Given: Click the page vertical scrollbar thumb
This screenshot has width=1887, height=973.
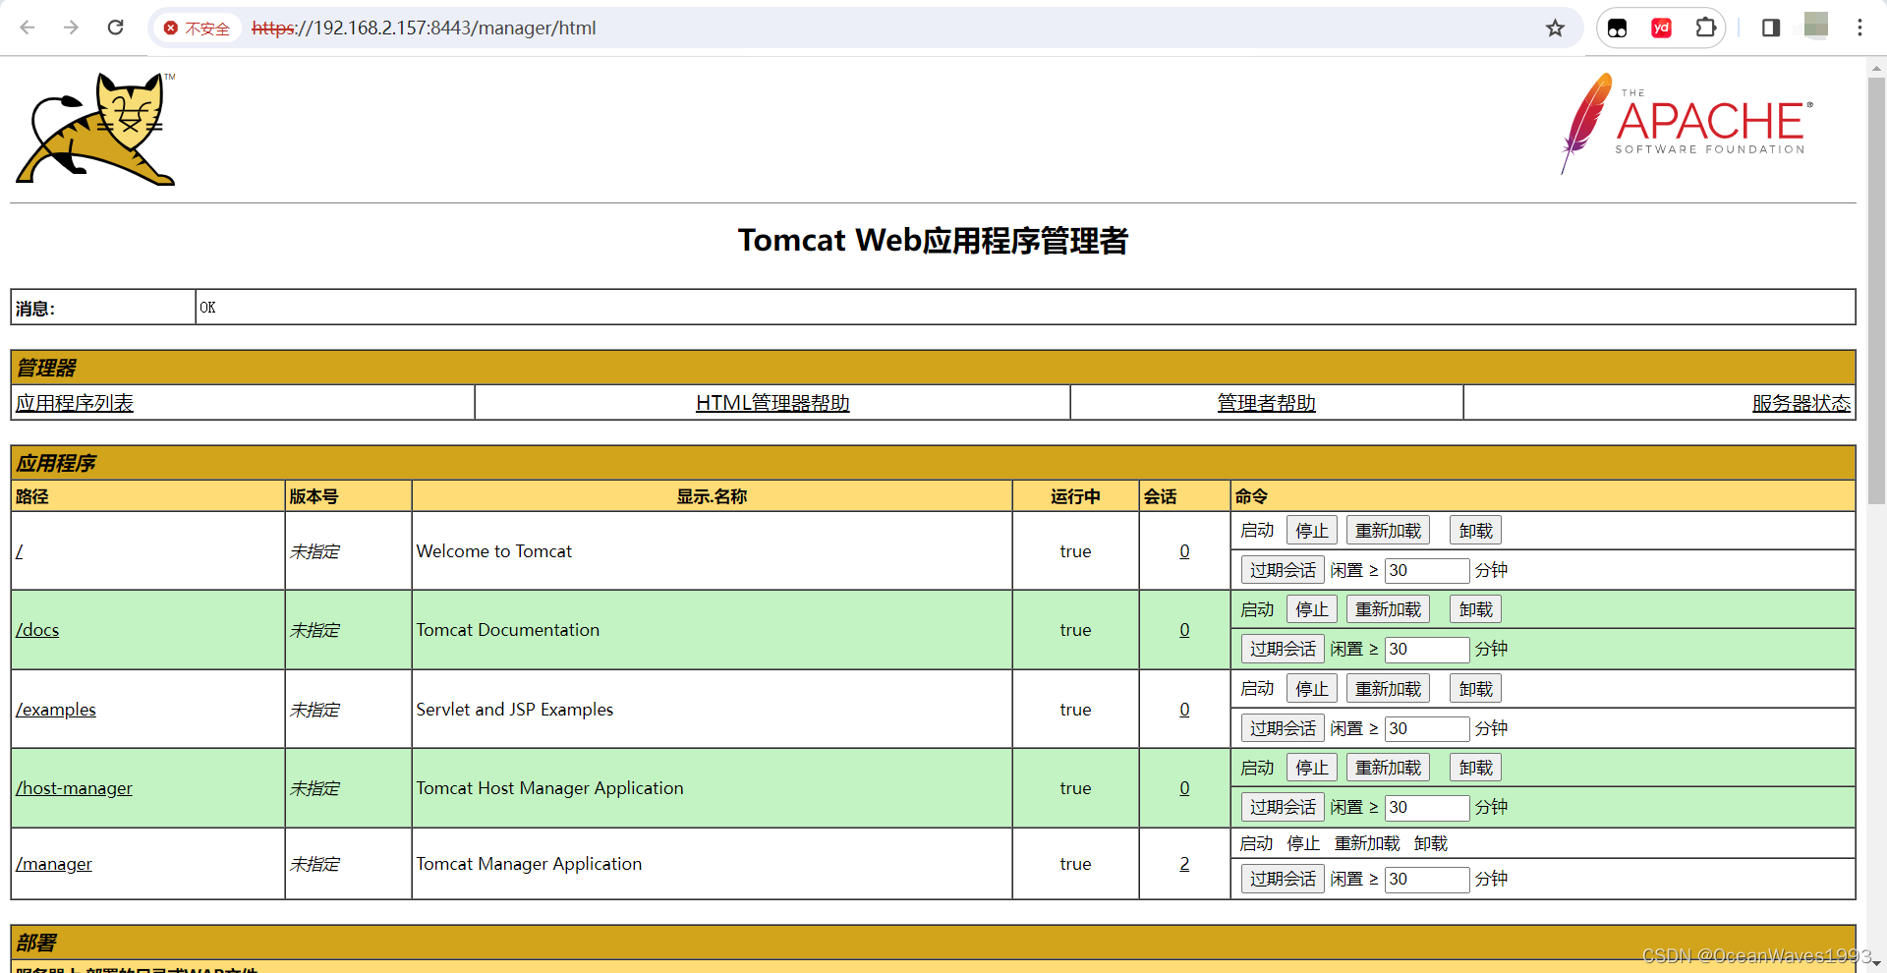Looking at the screenshot, I should click(x=1876, y=290).
